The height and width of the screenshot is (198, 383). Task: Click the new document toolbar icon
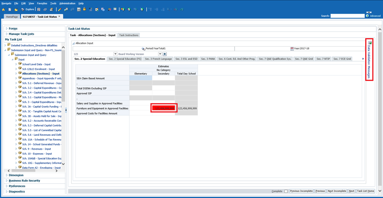[x=10, y=9]
